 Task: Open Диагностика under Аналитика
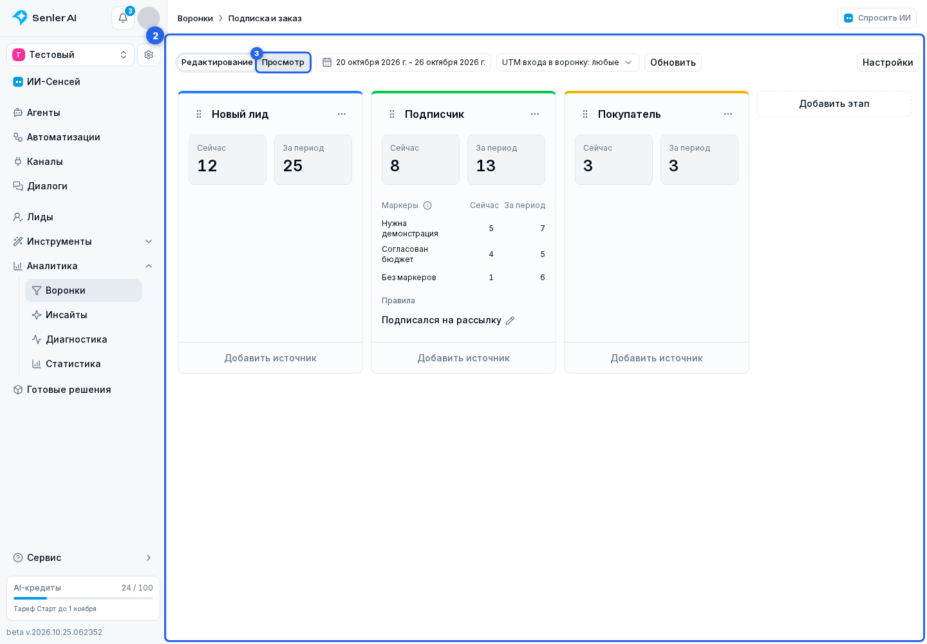pyautogui.click(x=84, y=339)
